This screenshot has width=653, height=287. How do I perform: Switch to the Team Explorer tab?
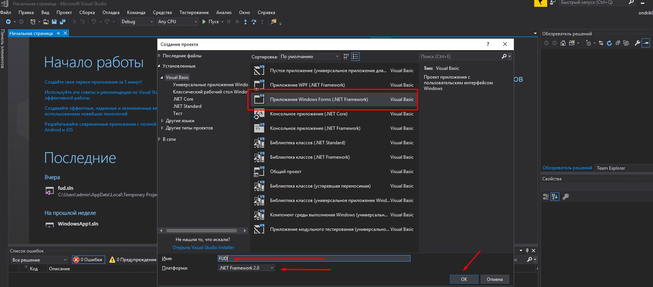[611, 168]
